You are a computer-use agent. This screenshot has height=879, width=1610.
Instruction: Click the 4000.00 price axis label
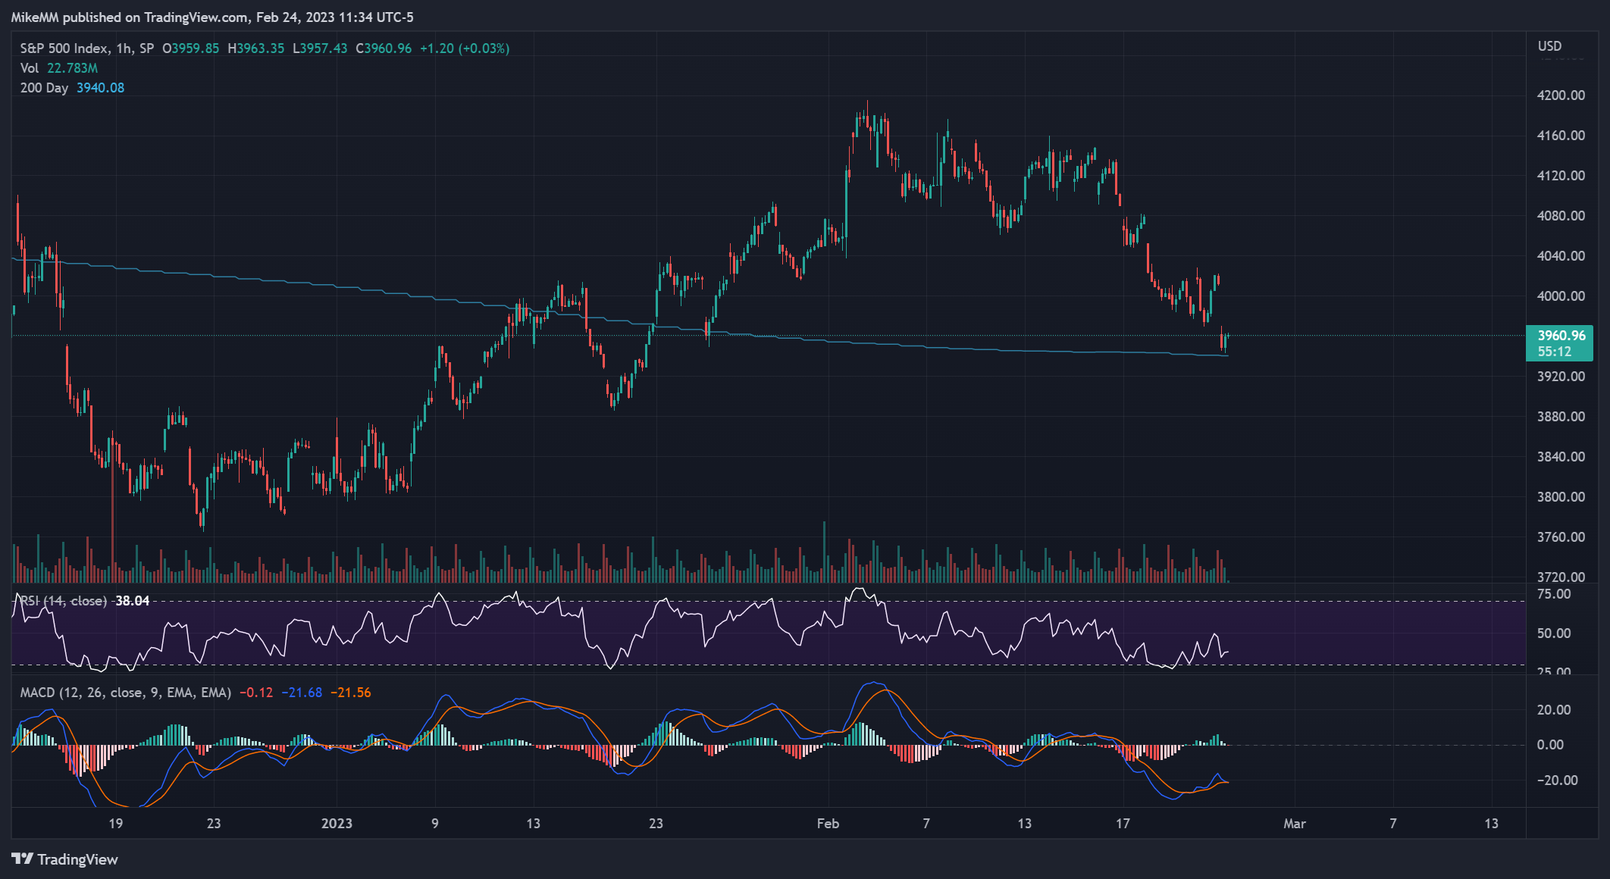pos(1561,296)
